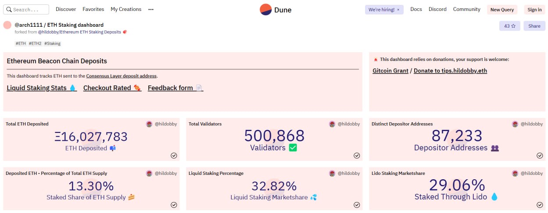
Task: Open forked source @hildobby/Ethereum ETH Staking Deposits
Action: click(79, 32)
